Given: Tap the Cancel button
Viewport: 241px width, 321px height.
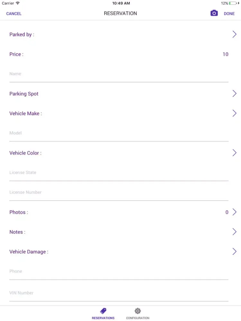Looking at the screenshot, I should click(x=14, y=13).
